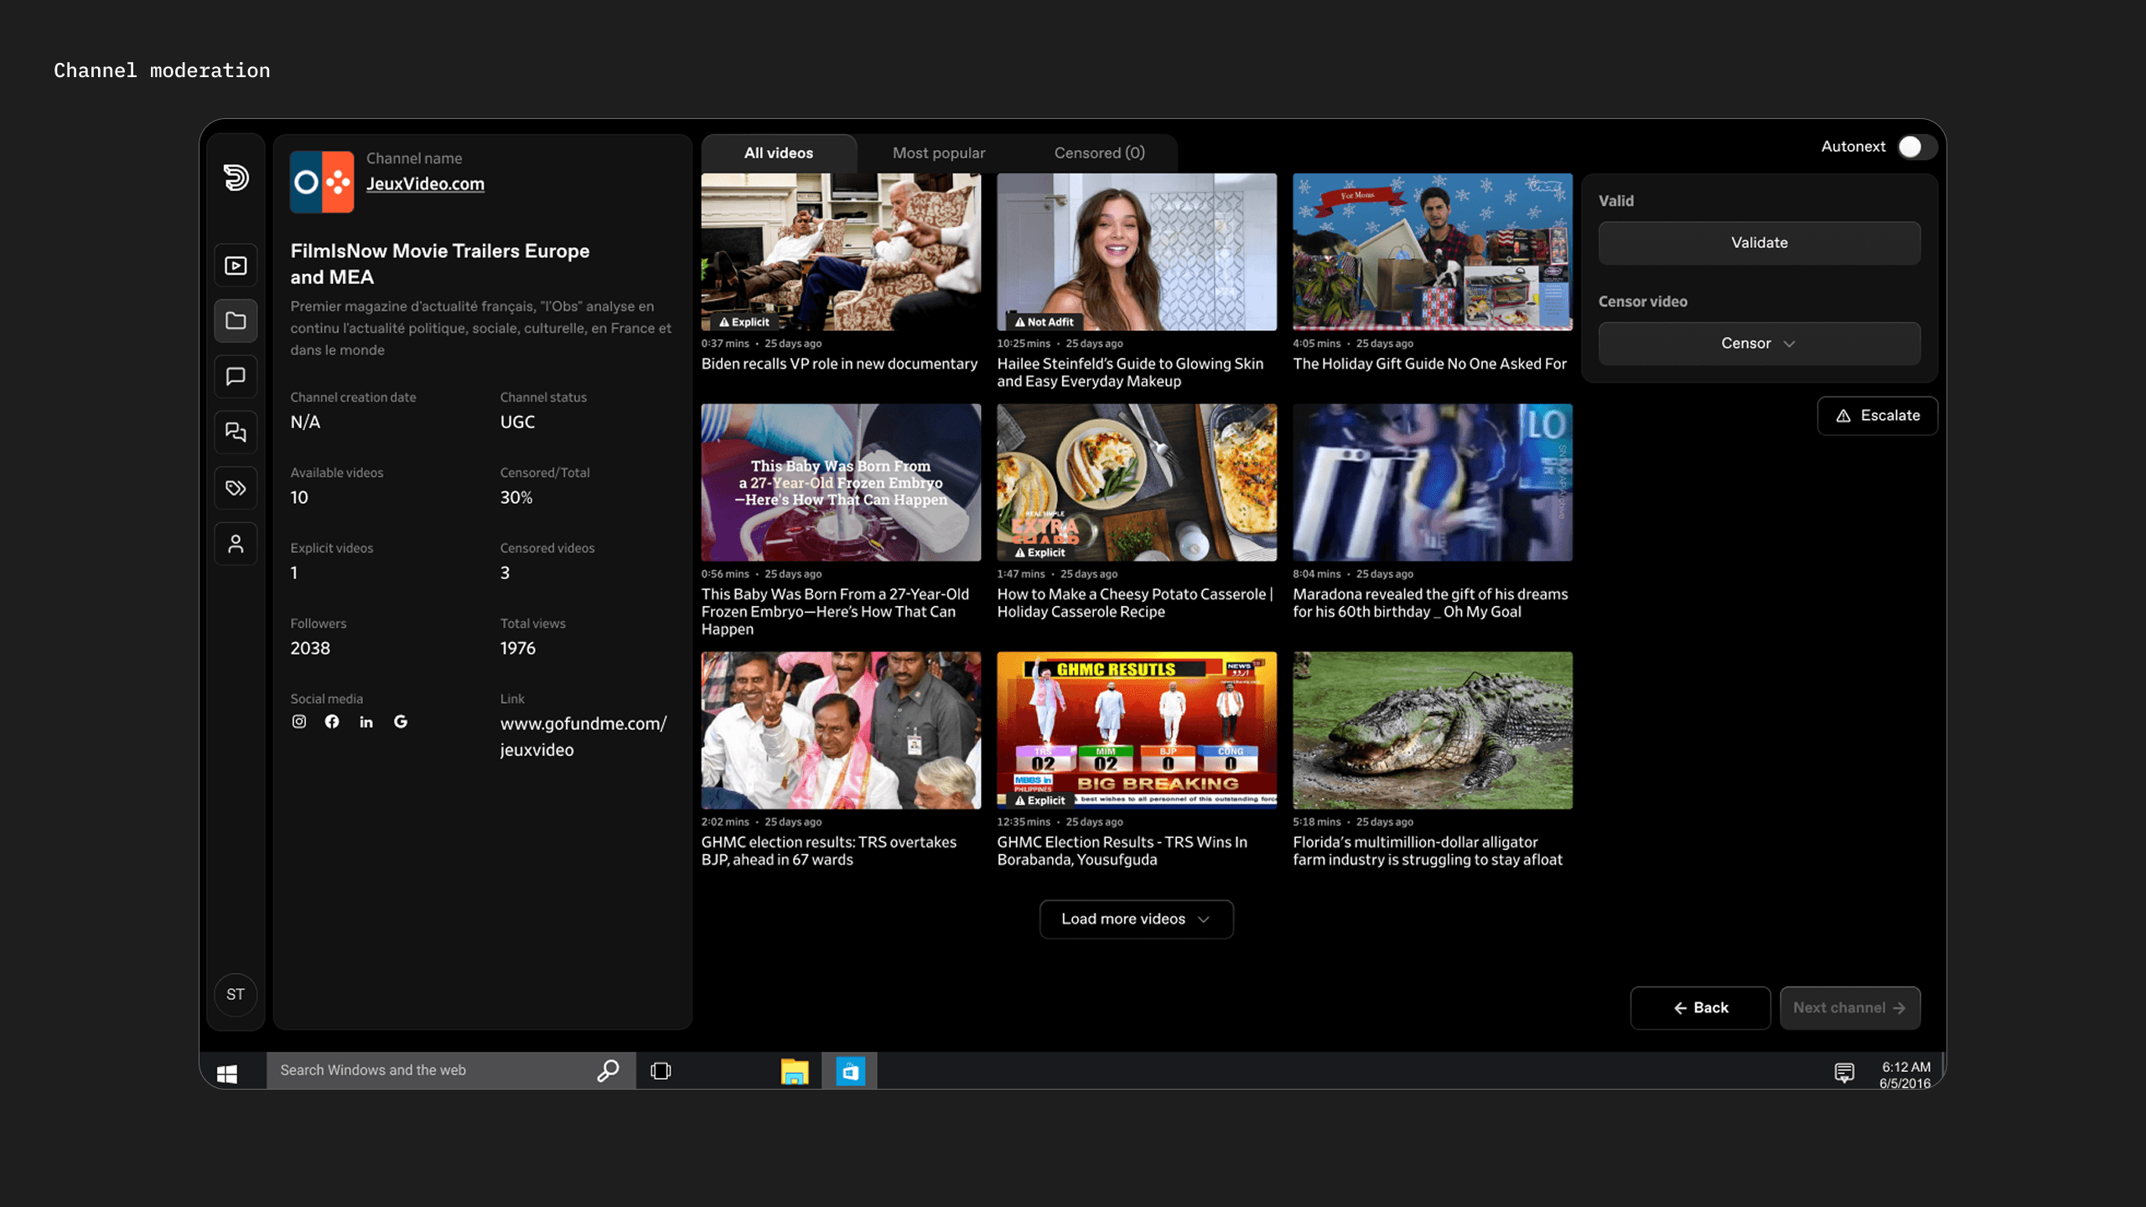
Task: Click the Escalate button
Action: [1877, 416]
